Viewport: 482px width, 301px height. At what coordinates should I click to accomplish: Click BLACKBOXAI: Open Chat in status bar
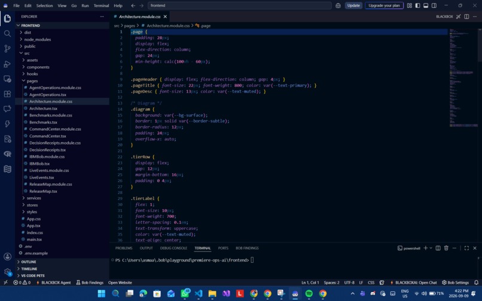pos(413,282)
